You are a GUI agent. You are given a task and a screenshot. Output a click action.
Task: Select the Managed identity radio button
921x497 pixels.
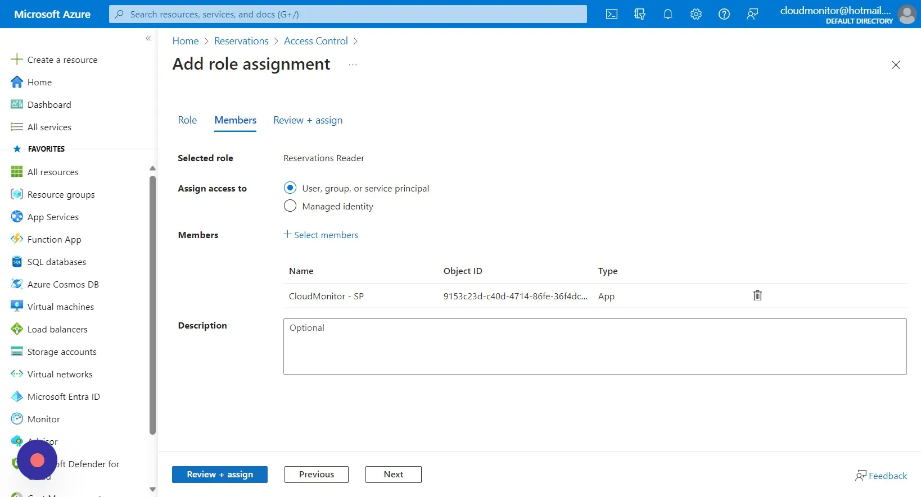(x=290, y=206)
